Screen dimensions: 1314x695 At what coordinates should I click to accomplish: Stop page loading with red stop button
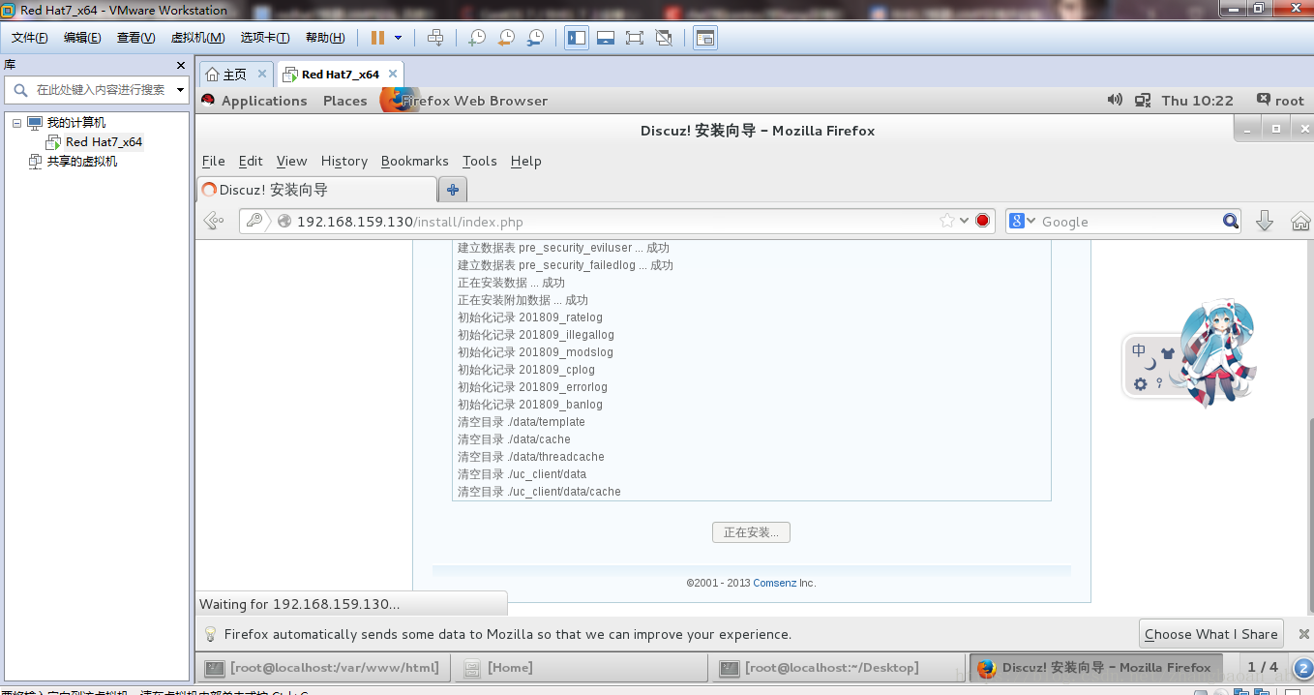tap(983, 222)
